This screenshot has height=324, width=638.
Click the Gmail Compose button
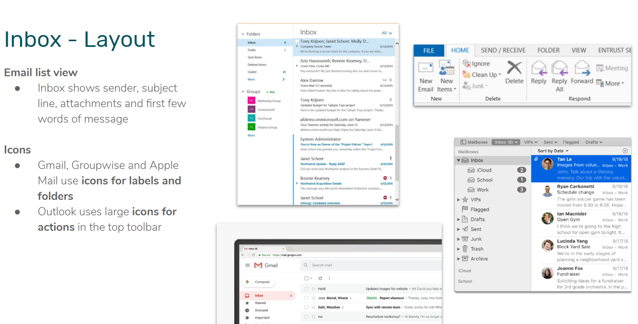258,282
